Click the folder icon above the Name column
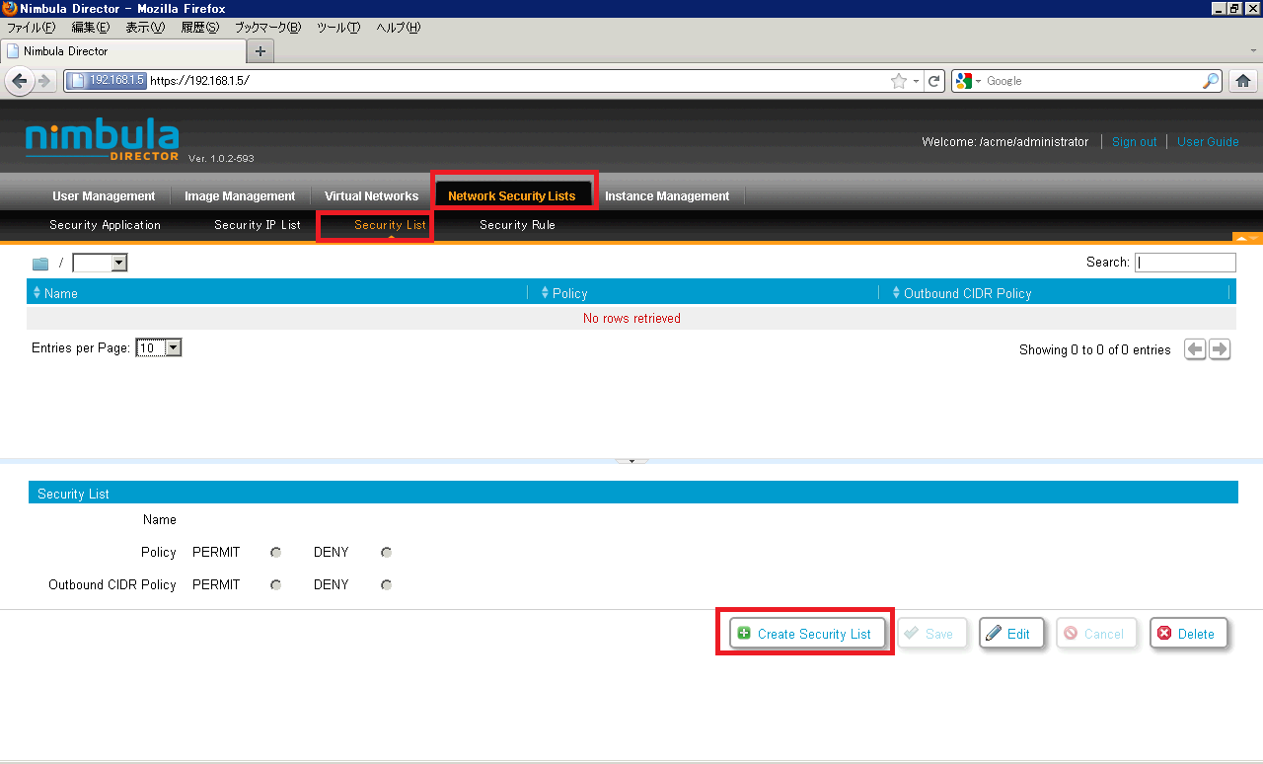 40,264
